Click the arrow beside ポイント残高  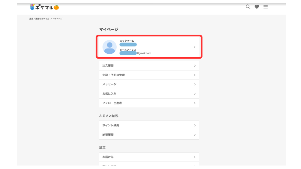click(x=195, y=126)
